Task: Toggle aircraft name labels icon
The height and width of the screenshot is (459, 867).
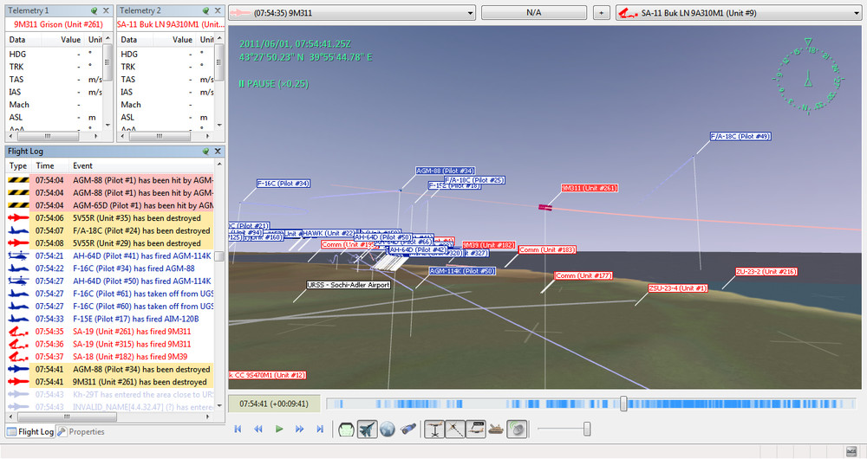Action: pos(475,430)
